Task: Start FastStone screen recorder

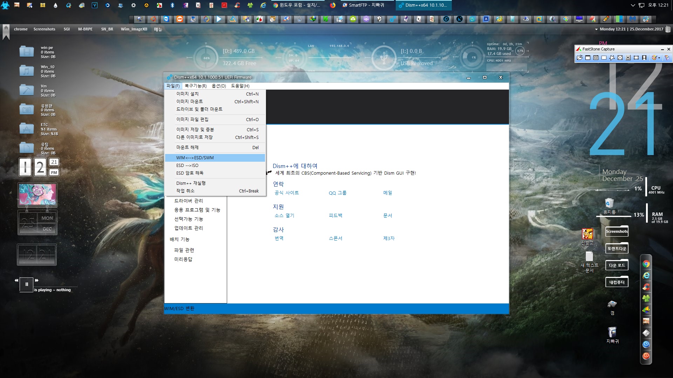Action: tap(644, 58)
